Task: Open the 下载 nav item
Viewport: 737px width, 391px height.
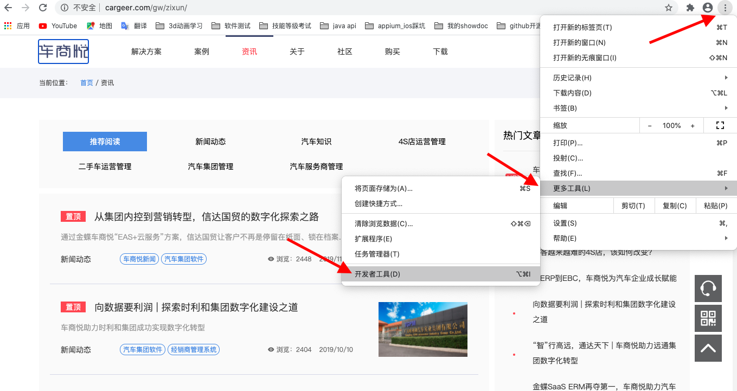Action: (440, 52)
